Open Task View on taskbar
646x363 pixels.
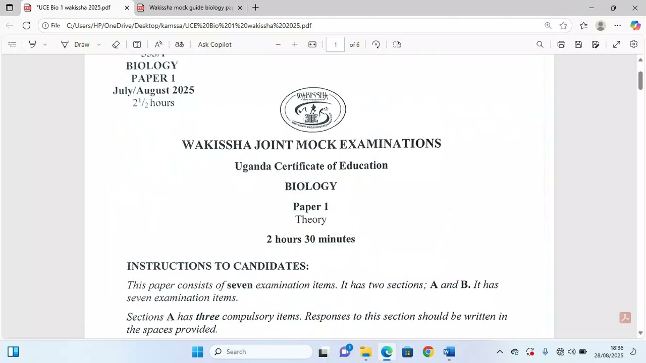pos(323,352)
